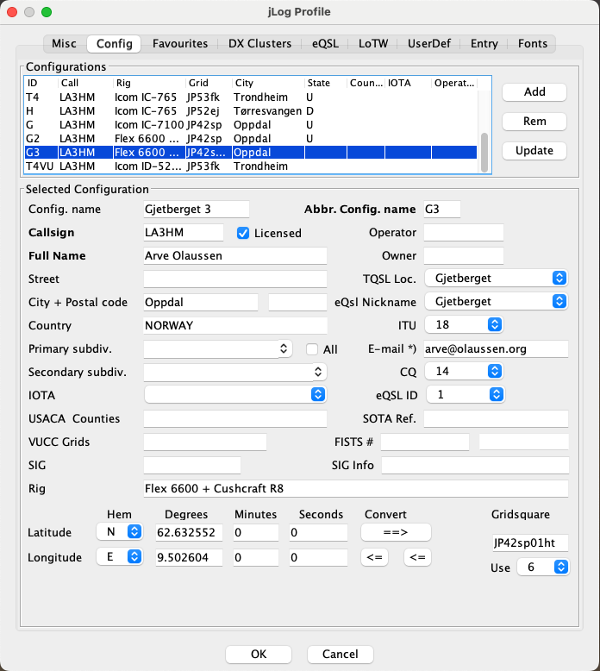
Task: Open the IOTA dropdown
Action: [234, 394]
